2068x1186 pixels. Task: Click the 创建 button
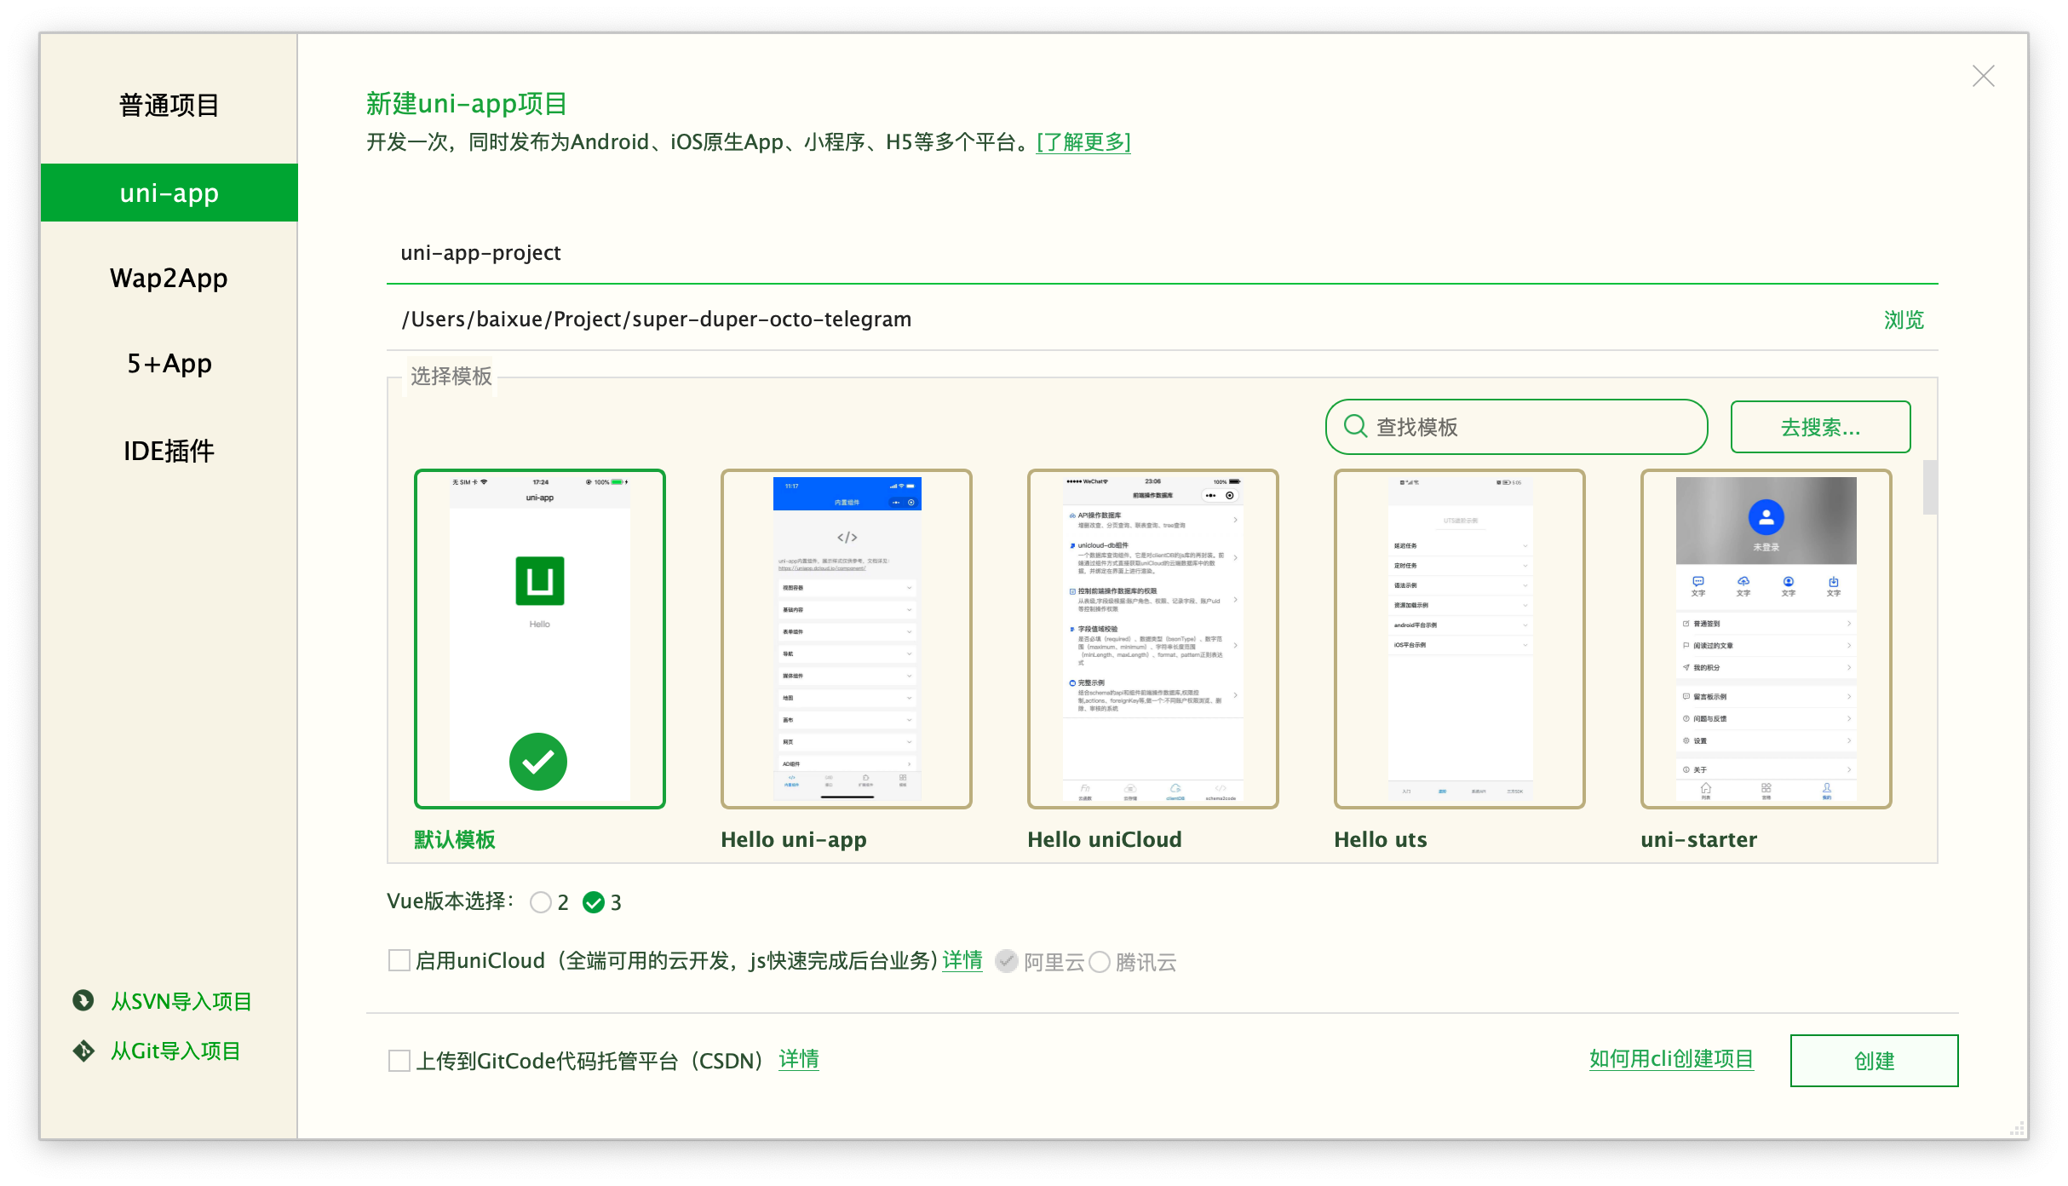click(1874, 1061)
